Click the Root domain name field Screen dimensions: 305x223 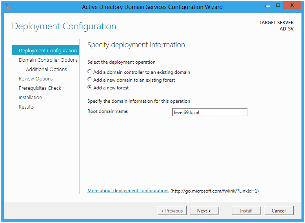[x=210, y=112]
